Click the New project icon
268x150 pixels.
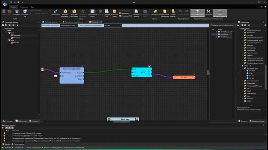4,12
